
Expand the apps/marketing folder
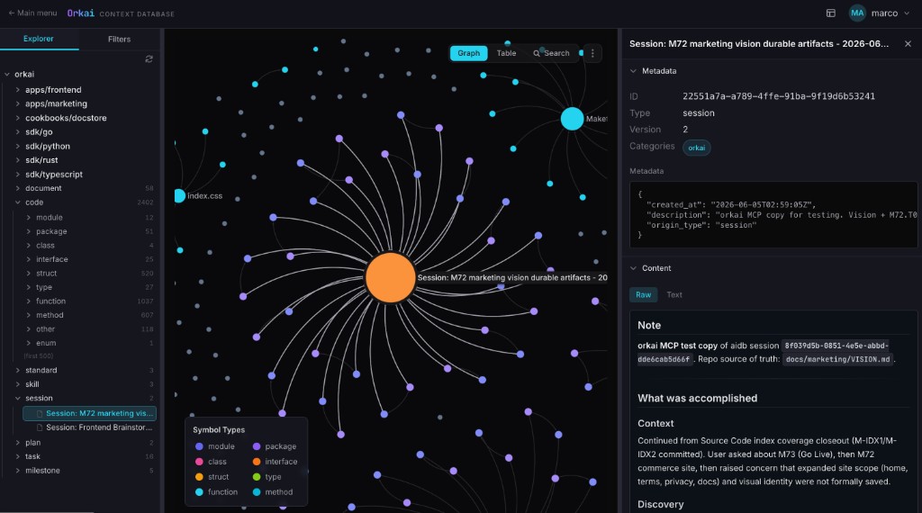(x=18, y=104)
